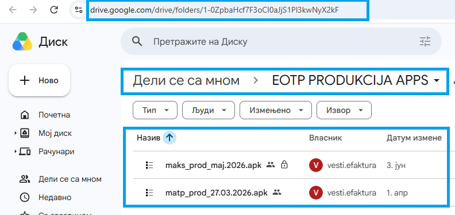The image size is (455, 215).
Task: Click the shared-with-me people icon in sidebar
Action: (x=25, y=179)
